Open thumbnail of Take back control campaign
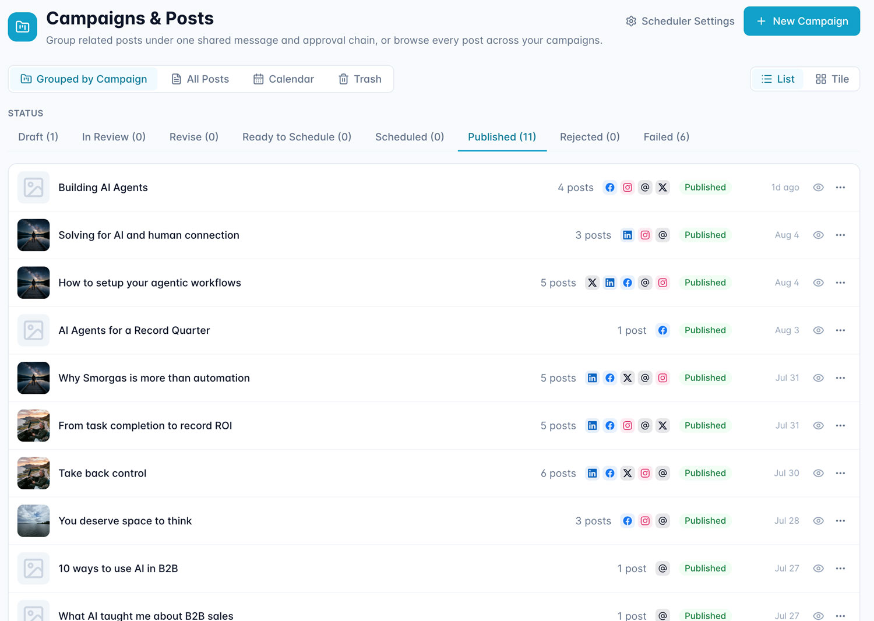Screen dimensions: 874x621 33,473
